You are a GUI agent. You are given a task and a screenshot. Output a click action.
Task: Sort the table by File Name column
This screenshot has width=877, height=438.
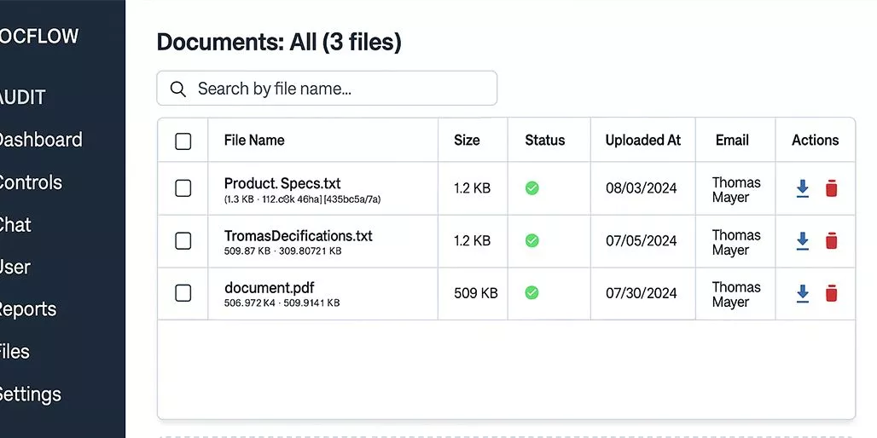254,141
